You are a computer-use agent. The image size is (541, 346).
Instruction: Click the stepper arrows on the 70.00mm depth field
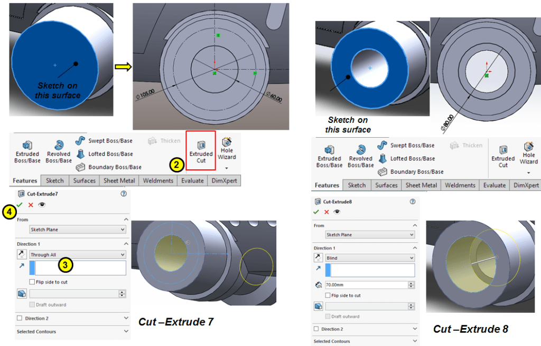[411, 285]
